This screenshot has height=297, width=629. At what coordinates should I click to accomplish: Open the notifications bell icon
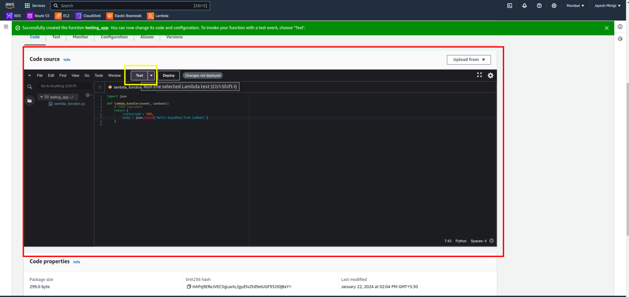[525, 5]
